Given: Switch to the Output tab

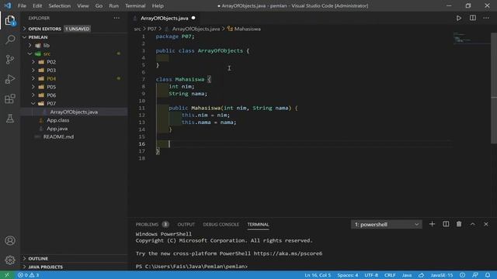Looking at the screenshot, I should [186, 224].
